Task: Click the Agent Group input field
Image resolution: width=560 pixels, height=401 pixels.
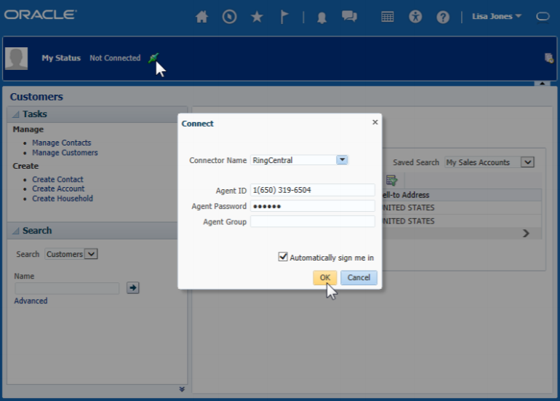Action: 313,222
